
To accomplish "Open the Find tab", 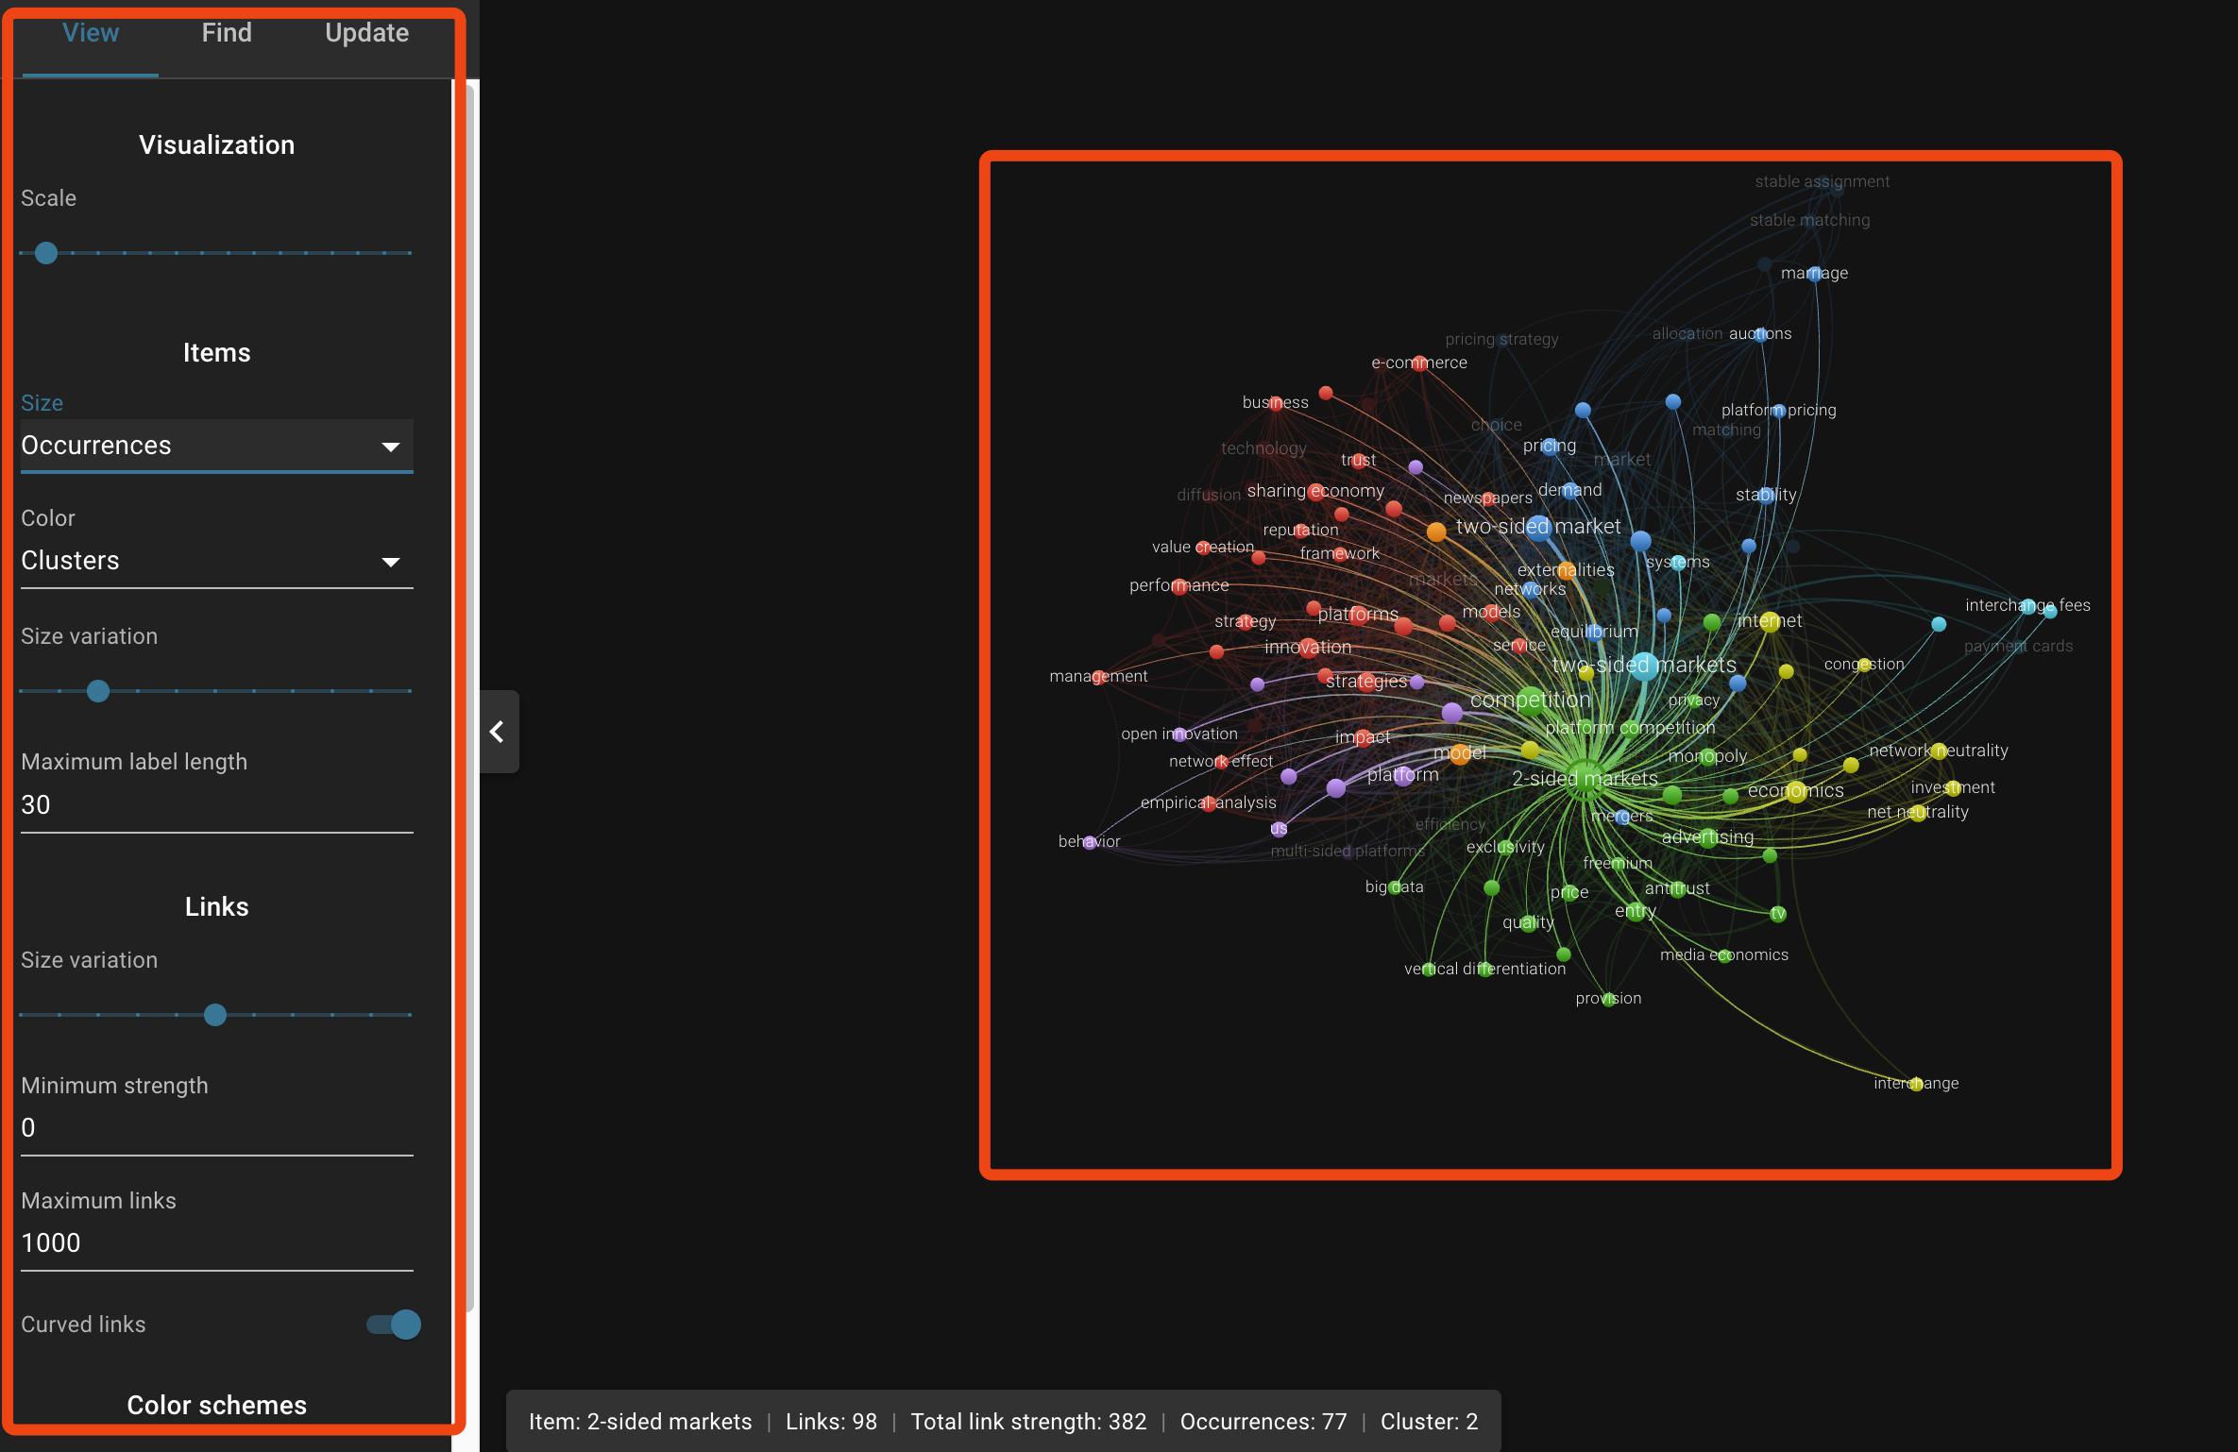I will (227, 34).
